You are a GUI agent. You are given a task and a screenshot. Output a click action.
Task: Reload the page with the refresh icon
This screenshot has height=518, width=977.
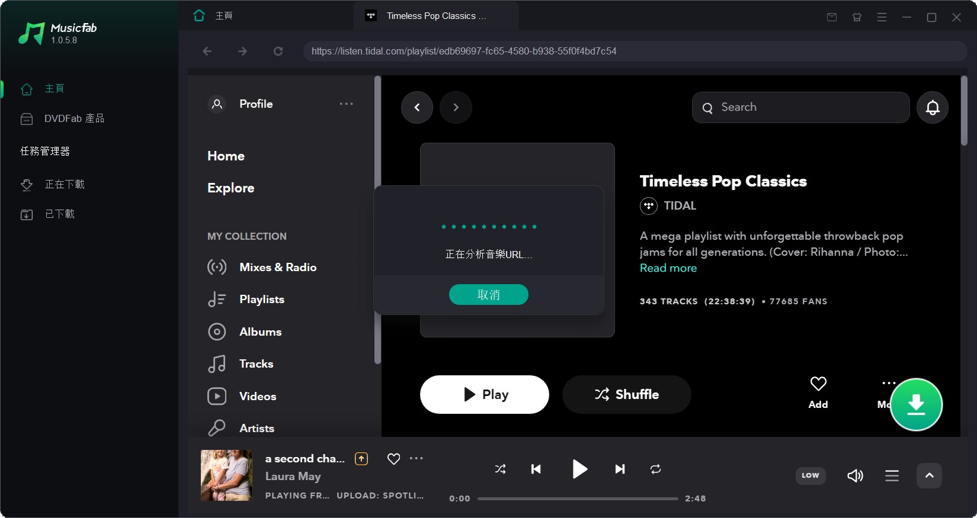[278, 52]
